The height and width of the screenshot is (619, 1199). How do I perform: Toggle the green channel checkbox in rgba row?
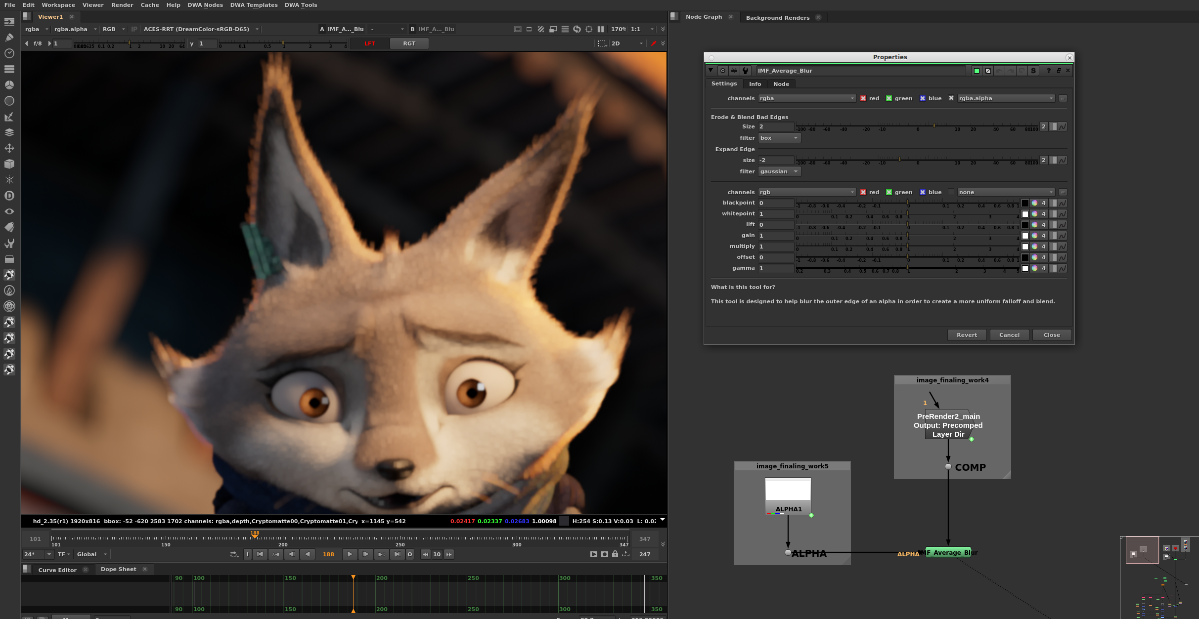click(889, 98)
